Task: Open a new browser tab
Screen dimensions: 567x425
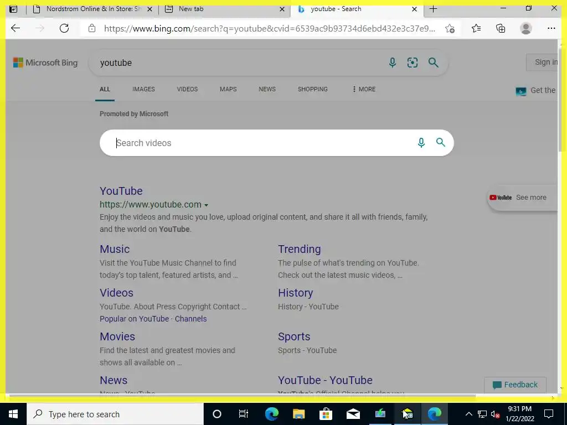Action: [x=433, y=9]
